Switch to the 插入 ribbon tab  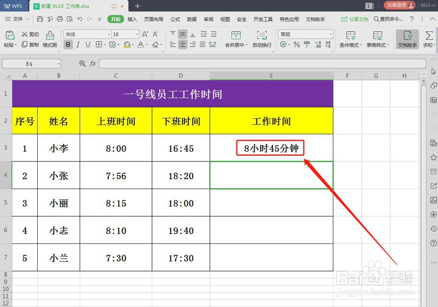(x=132, y=19)
